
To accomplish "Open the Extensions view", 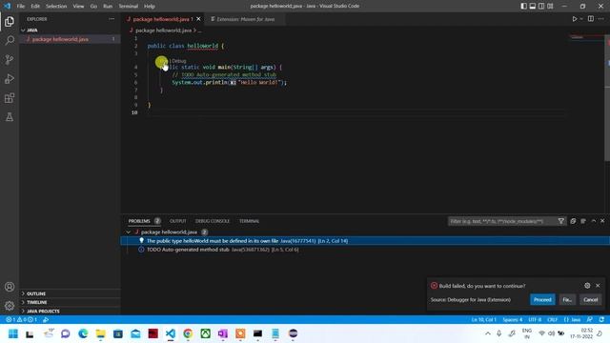I will (10, 97).
